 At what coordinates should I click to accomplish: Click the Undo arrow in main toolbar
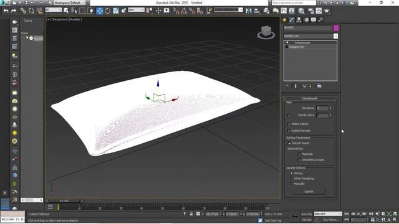6,11
